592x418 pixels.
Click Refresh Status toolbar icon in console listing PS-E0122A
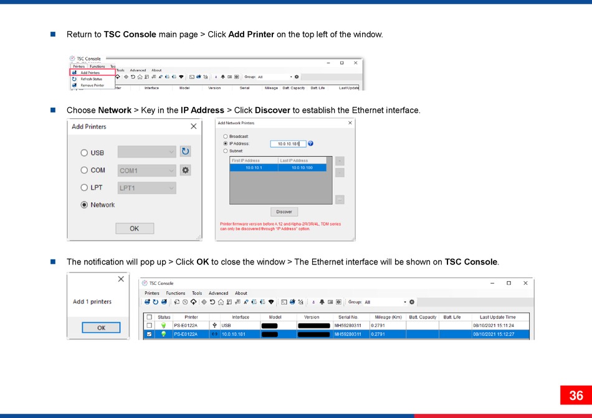[x=155, y=302]
